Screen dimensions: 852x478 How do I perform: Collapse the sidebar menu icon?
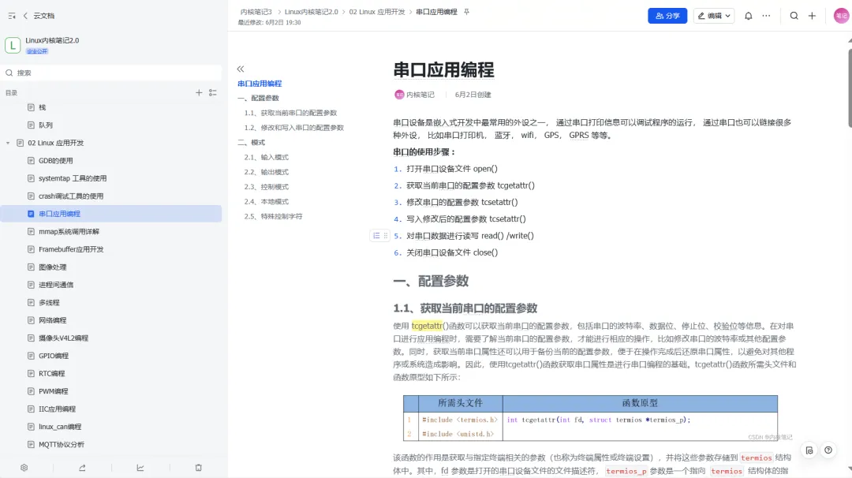[12, 16]
